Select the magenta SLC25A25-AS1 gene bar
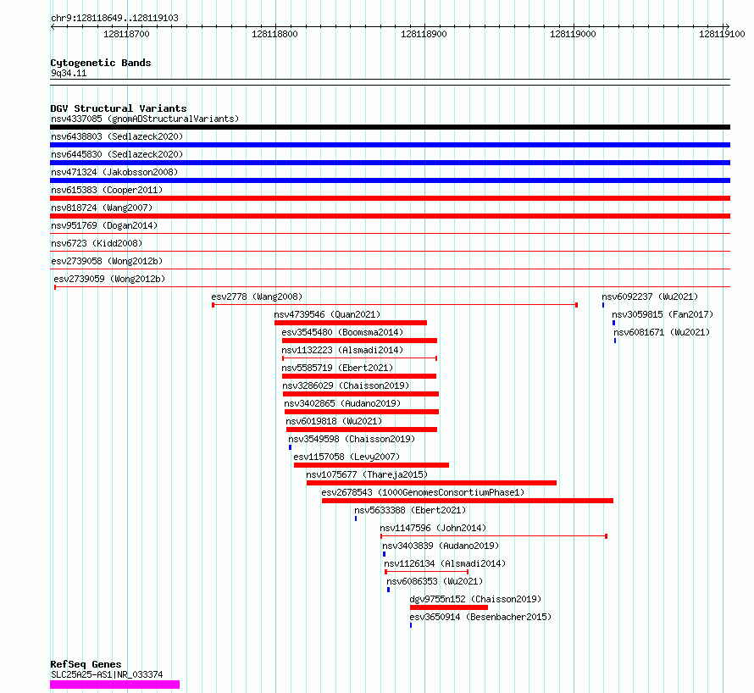754x693 pixels. (115, 685)
